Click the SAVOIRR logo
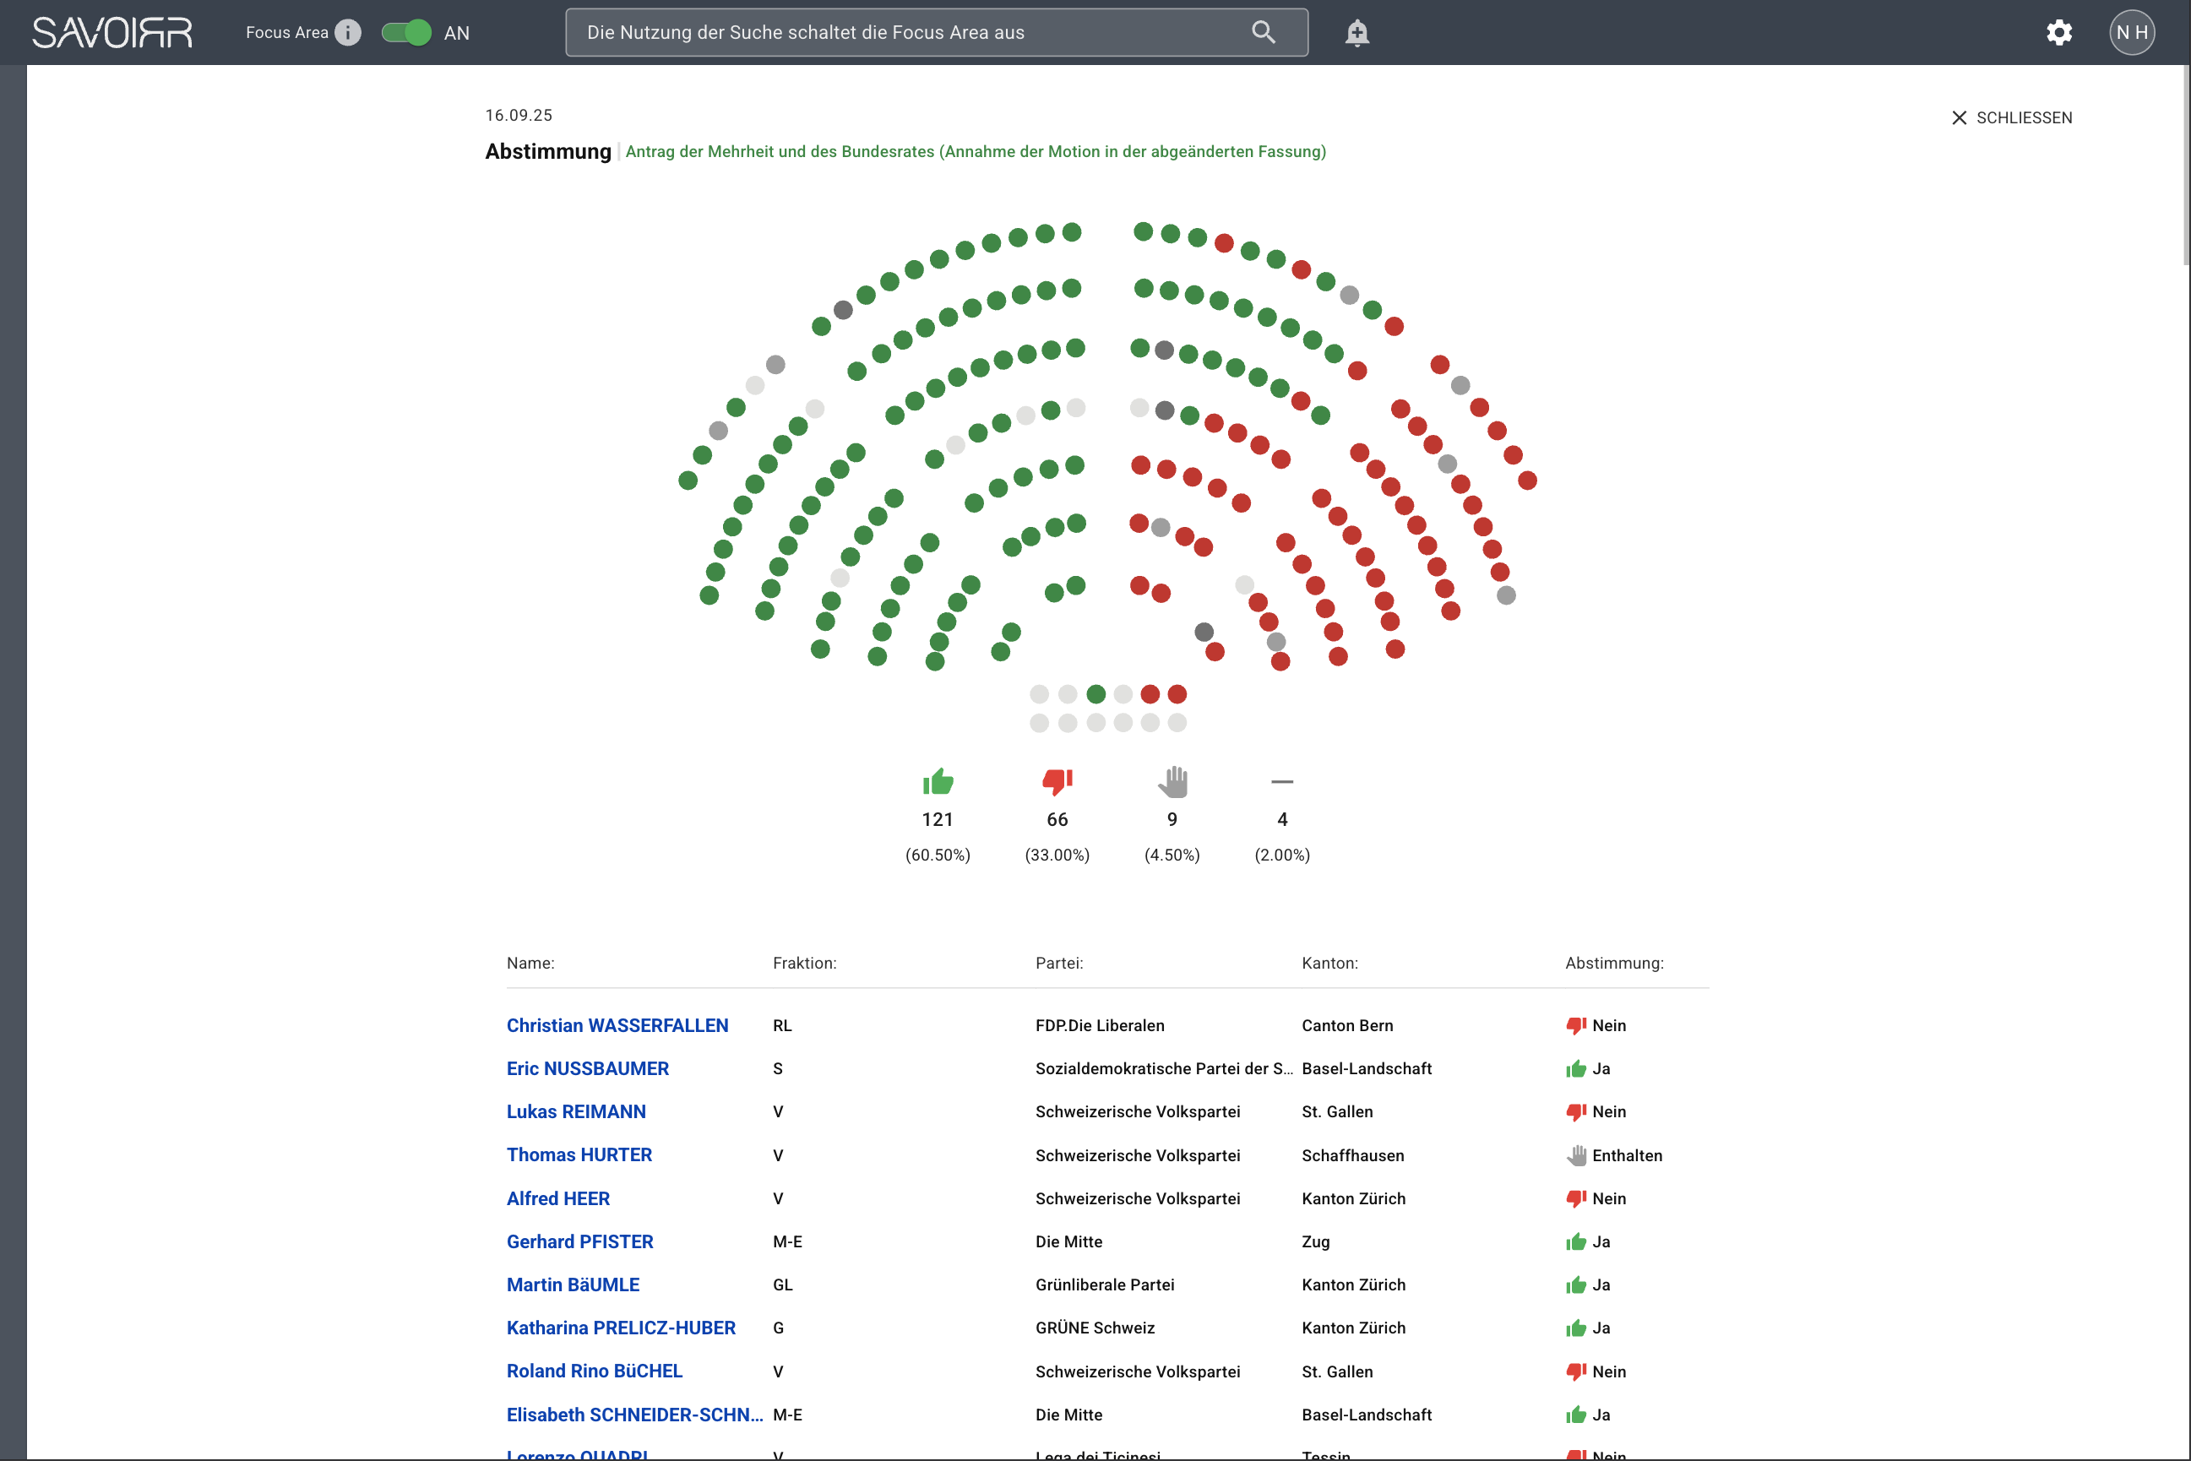2191x1461 pixels. point(113,33)
